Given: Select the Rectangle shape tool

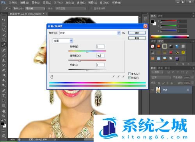Looking at the screenshot, I should 4,106.
